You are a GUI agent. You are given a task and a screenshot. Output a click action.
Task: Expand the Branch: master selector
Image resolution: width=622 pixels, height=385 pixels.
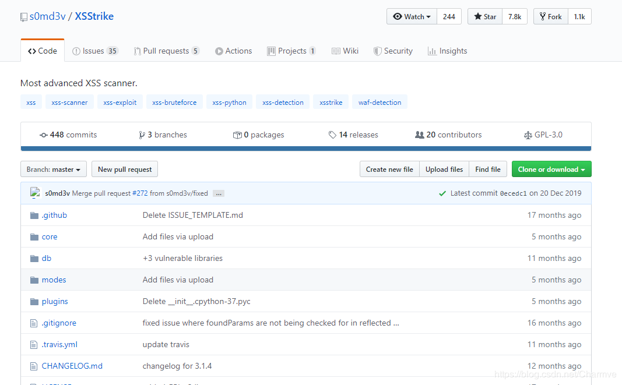(x=54, y=169)
